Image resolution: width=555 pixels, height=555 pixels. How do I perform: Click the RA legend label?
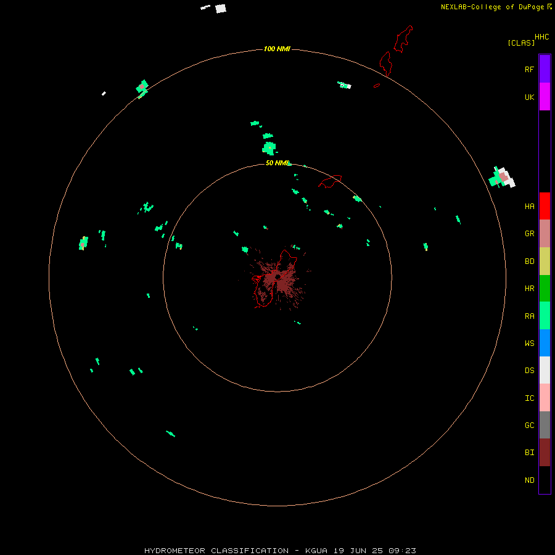point(529,316)
